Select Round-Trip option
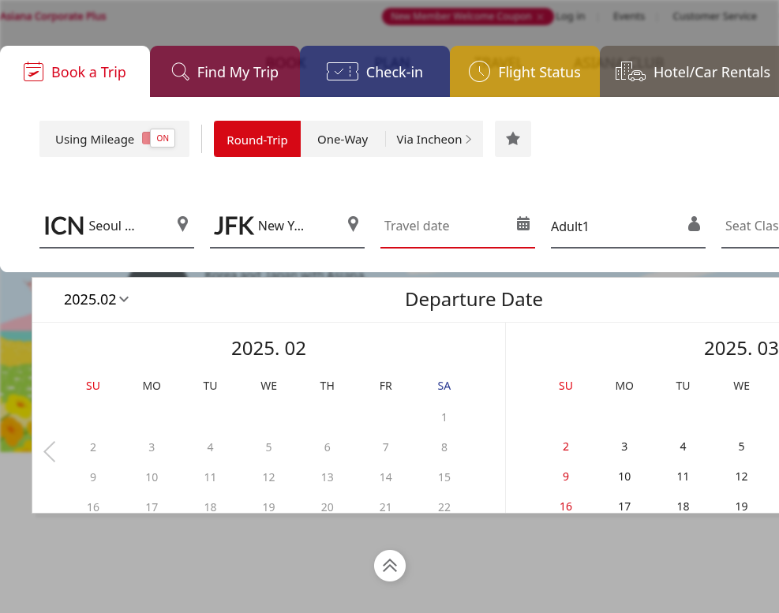This screenshot has width=779, height=613. (257, 139)
